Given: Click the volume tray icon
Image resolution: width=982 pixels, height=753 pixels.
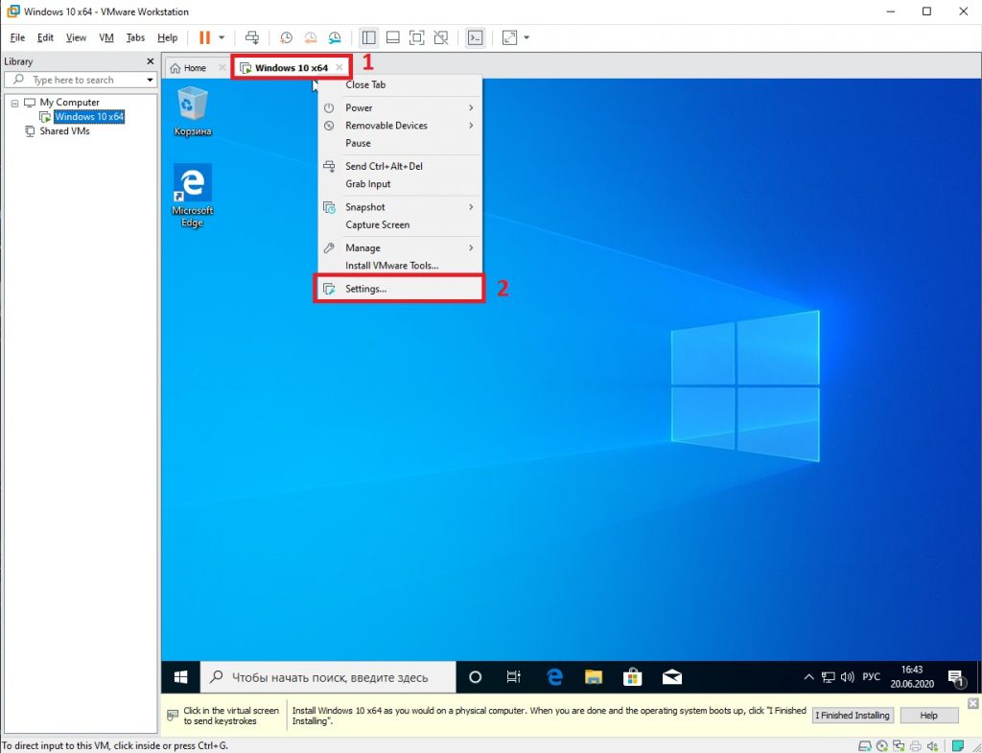Looking at the screenshot, I should click(x=848, y=677).
